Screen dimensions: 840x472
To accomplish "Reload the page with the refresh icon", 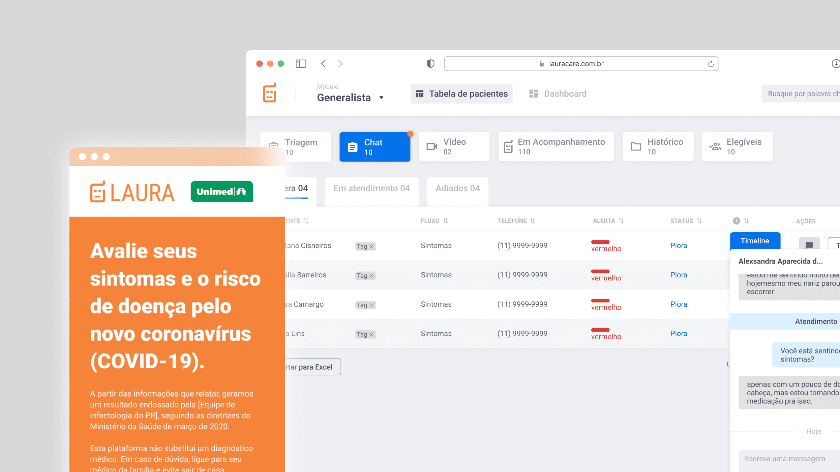I will point(711,64).
